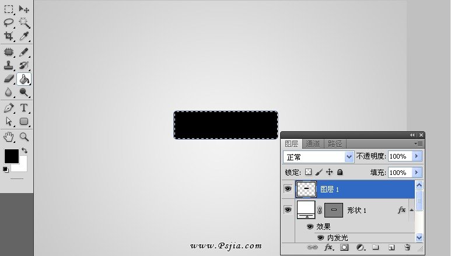Click the black foreground color swatch
Viewport: 451px width, 256px height.
tap(12, 156)
